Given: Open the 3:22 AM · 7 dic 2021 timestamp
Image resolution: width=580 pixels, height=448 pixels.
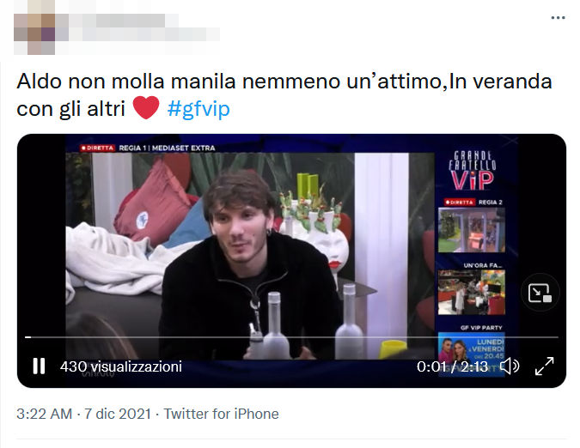Looking at the screenshot, I should tap(83, 414).
